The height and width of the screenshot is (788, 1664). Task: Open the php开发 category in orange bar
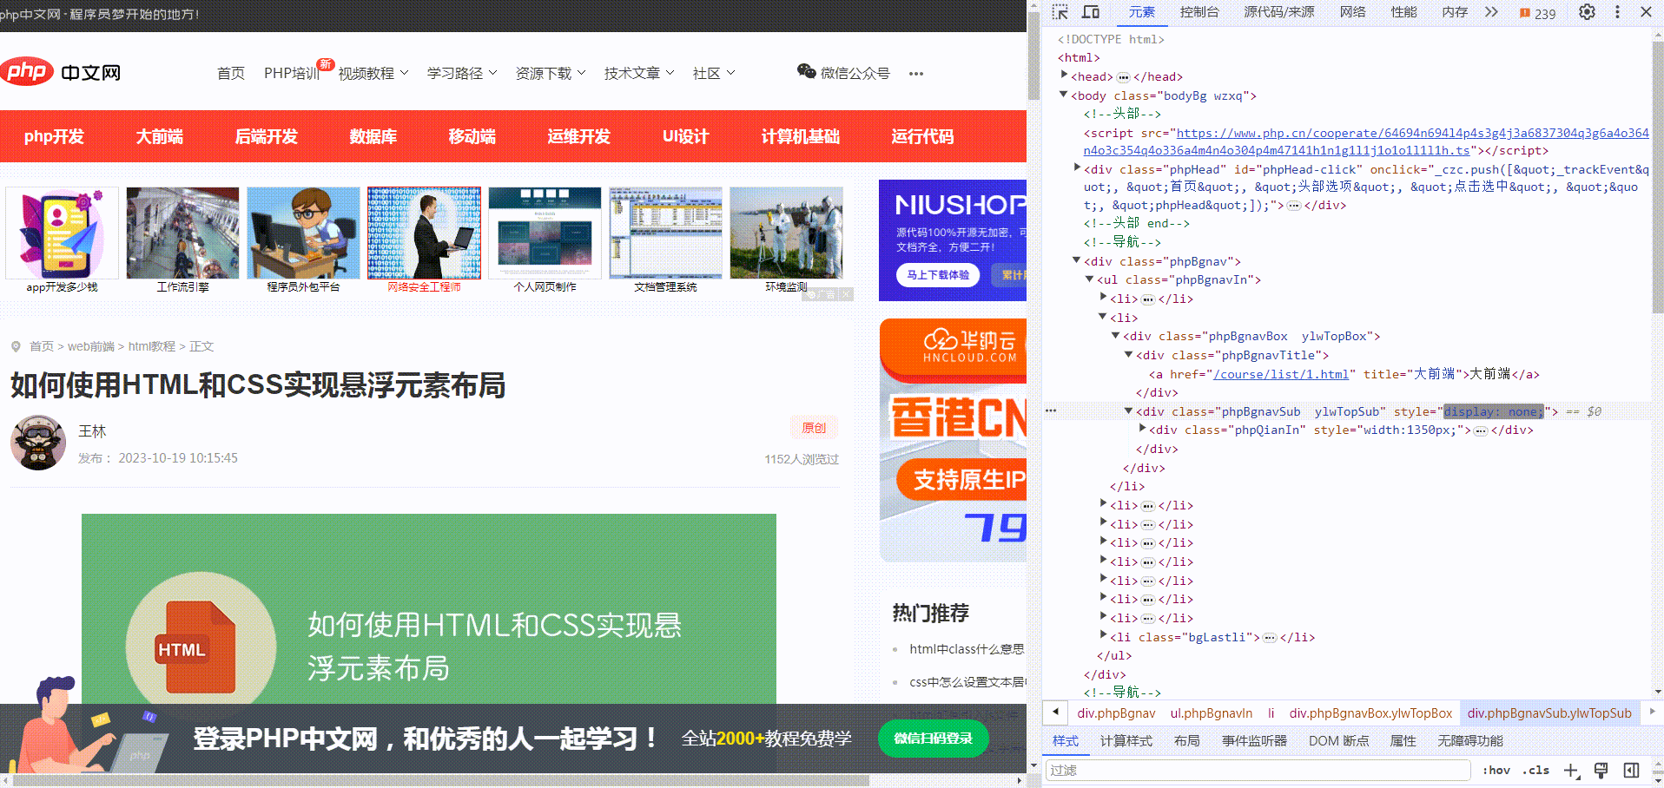(54, 136)
